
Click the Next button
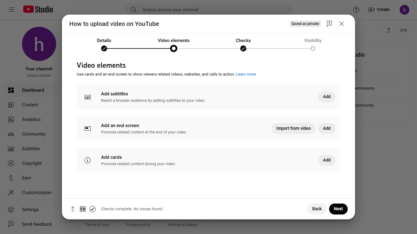(338, 209)
